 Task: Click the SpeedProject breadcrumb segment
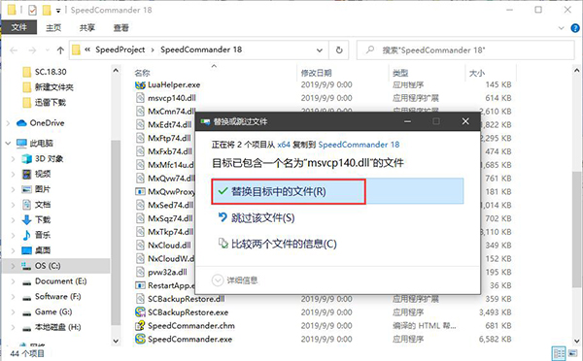(120, 49)
